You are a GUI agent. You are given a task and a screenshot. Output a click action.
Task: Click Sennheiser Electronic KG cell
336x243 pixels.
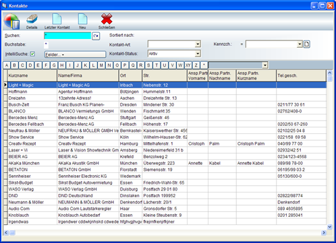(88, 176)
